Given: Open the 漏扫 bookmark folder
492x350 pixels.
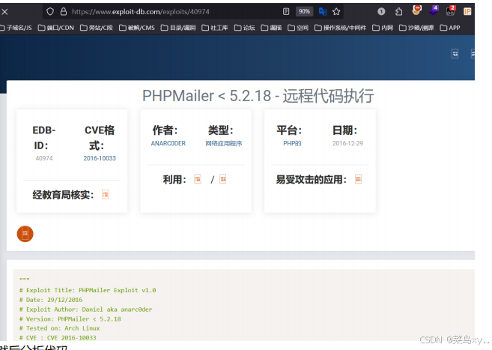Looking at the screenshot, I should coord(271,28).
